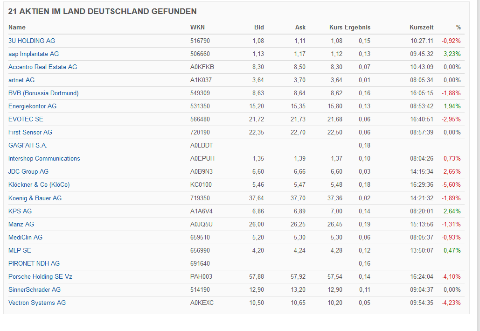Click the Kurszeit 13:50:07 for MLP SE
This screenshot has height=331, width=480.
[x=422, y=250]
